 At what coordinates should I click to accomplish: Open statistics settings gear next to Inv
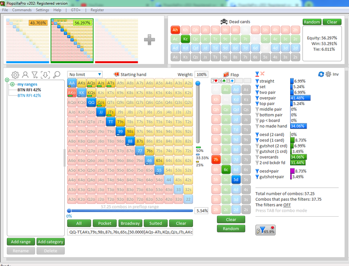point(328,74)
